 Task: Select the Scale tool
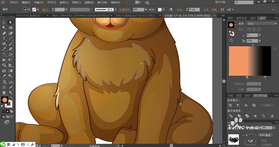coord(11,55)
